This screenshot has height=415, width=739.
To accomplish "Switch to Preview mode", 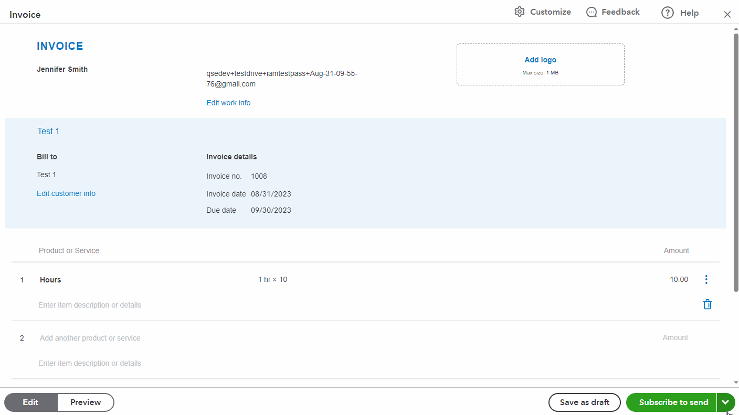I will [x=86, y=402].
